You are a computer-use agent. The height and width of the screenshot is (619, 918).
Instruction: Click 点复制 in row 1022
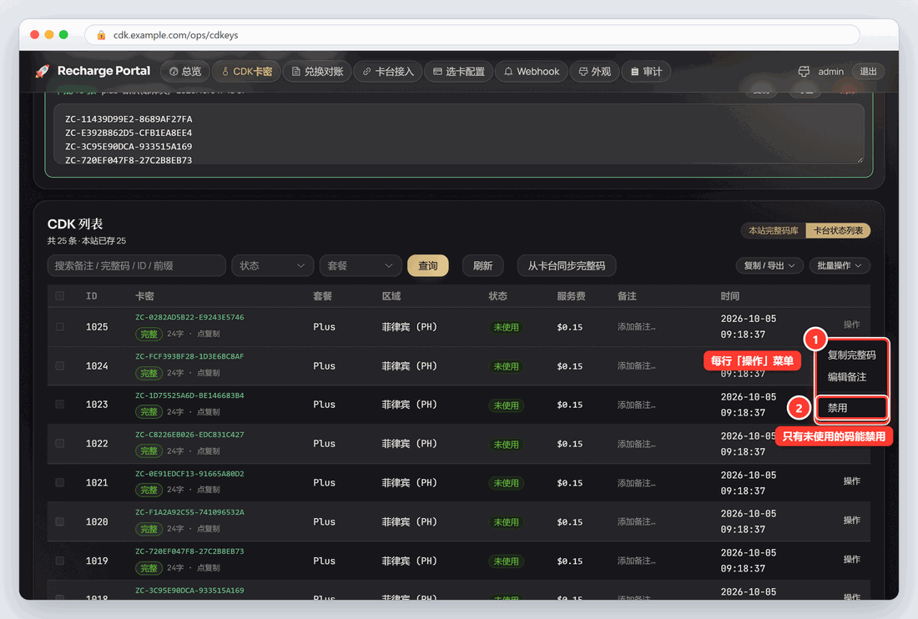[209, 451]
